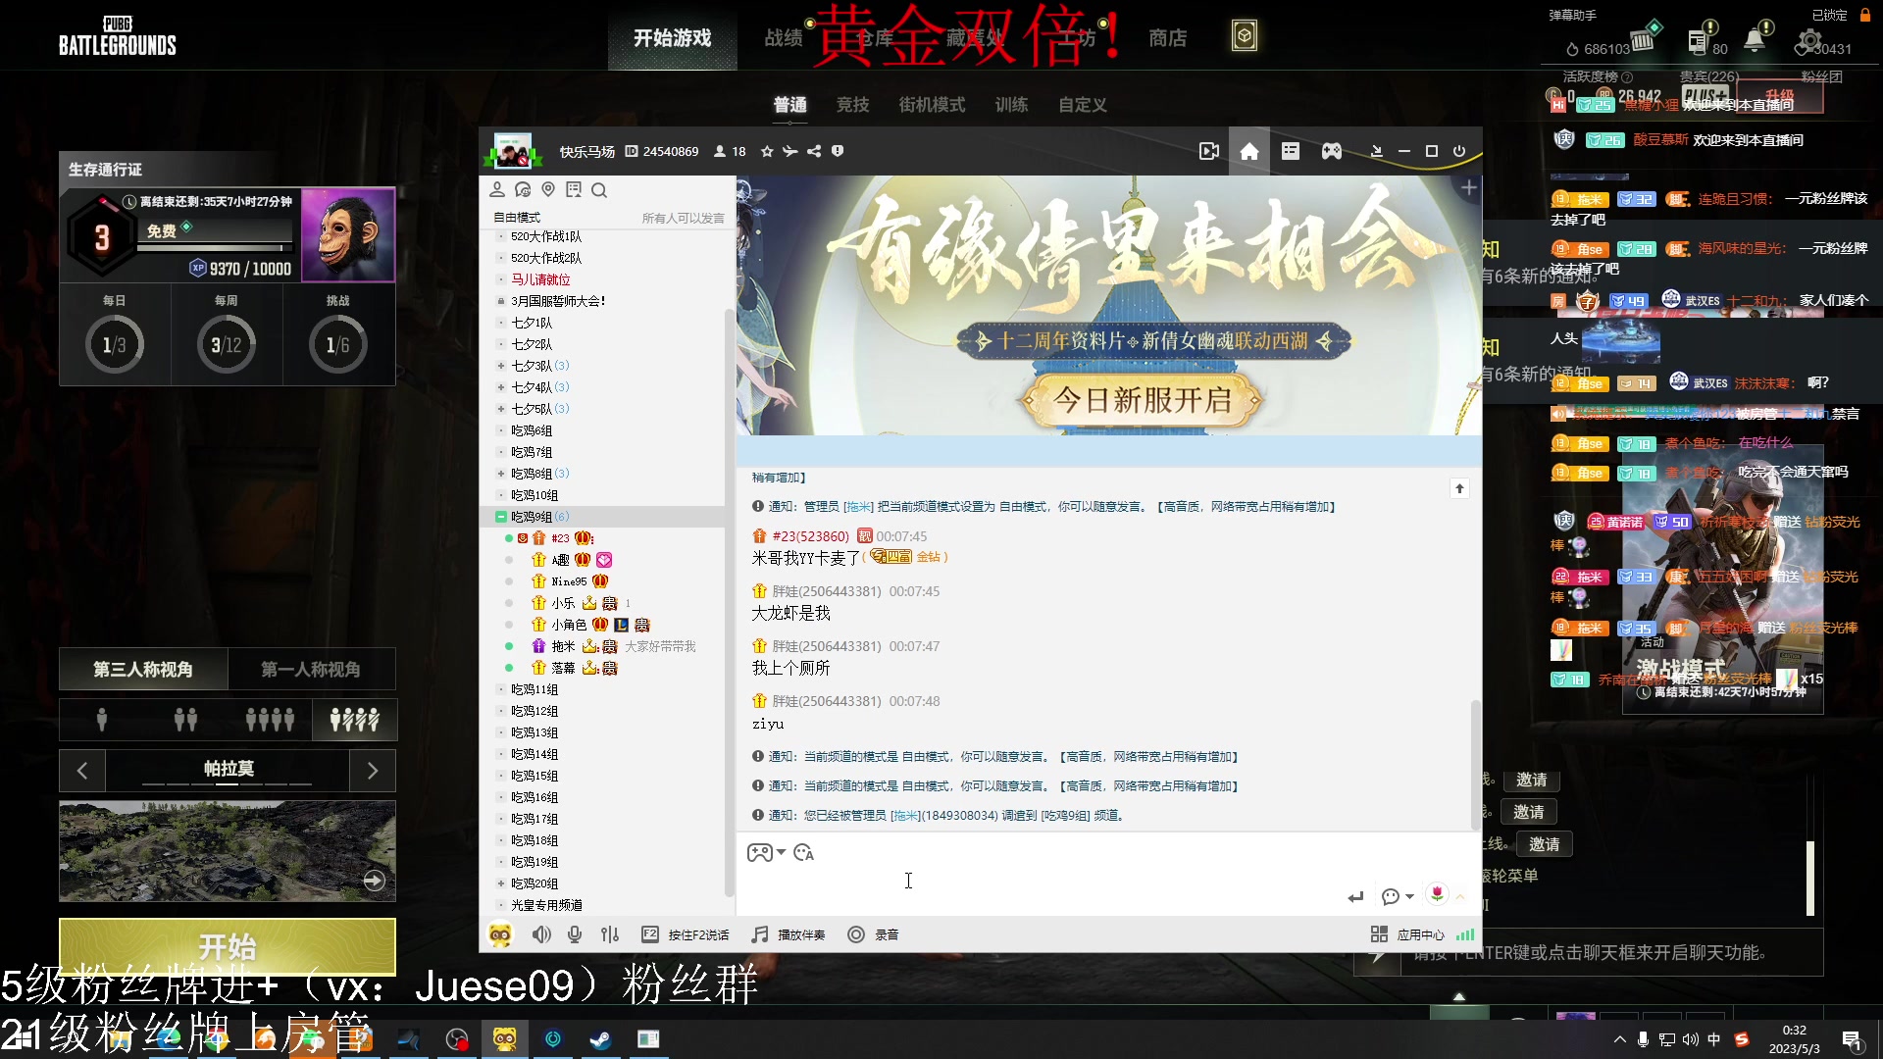Select the 自定义 tab

point(1083,104)
